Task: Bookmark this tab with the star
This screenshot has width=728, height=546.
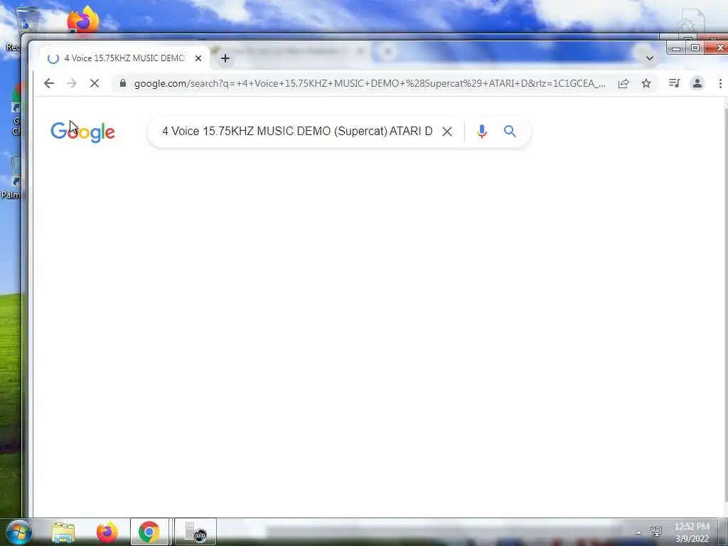Action: pyautogui.click(x=646, y=84)
